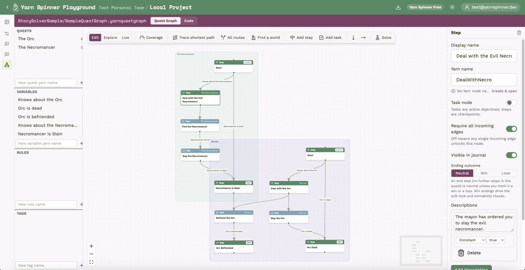Select the Find the Necromancer task node

pos(200,125)
